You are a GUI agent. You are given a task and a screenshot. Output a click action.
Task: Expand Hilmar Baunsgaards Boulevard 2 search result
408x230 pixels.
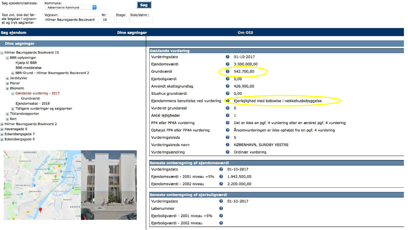click(x=2, y=124)
